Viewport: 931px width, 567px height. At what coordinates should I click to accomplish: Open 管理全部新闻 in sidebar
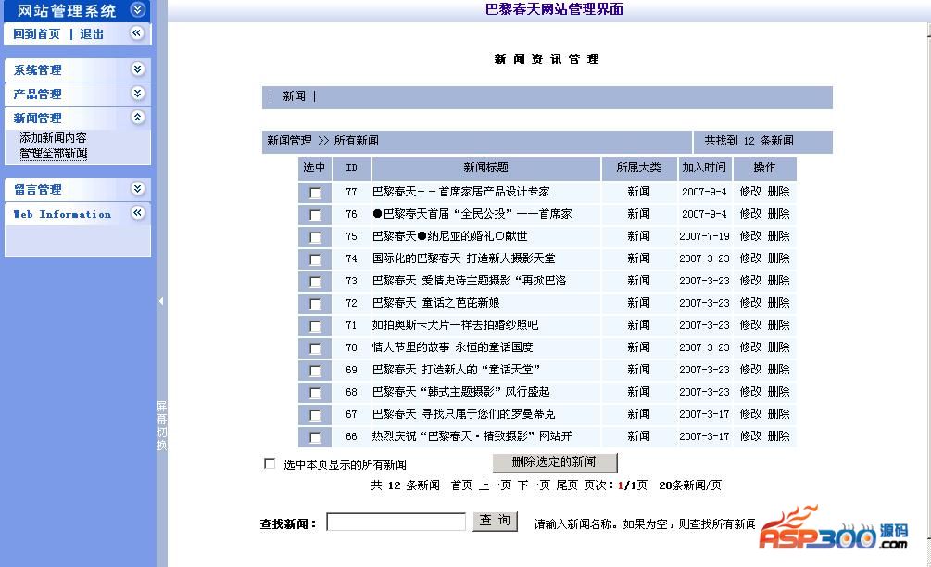pos(54,154)
